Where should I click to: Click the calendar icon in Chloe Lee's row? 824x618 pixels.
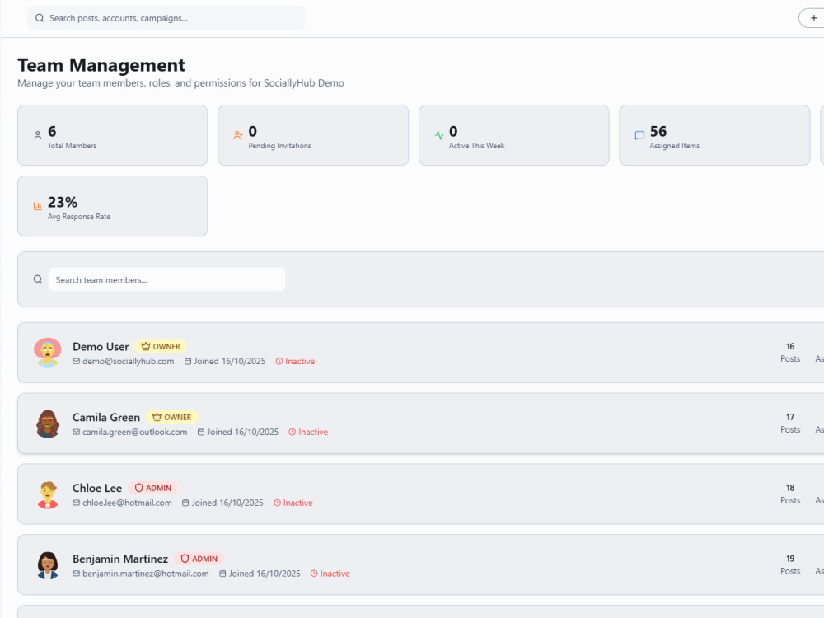[x=185, y=503]
